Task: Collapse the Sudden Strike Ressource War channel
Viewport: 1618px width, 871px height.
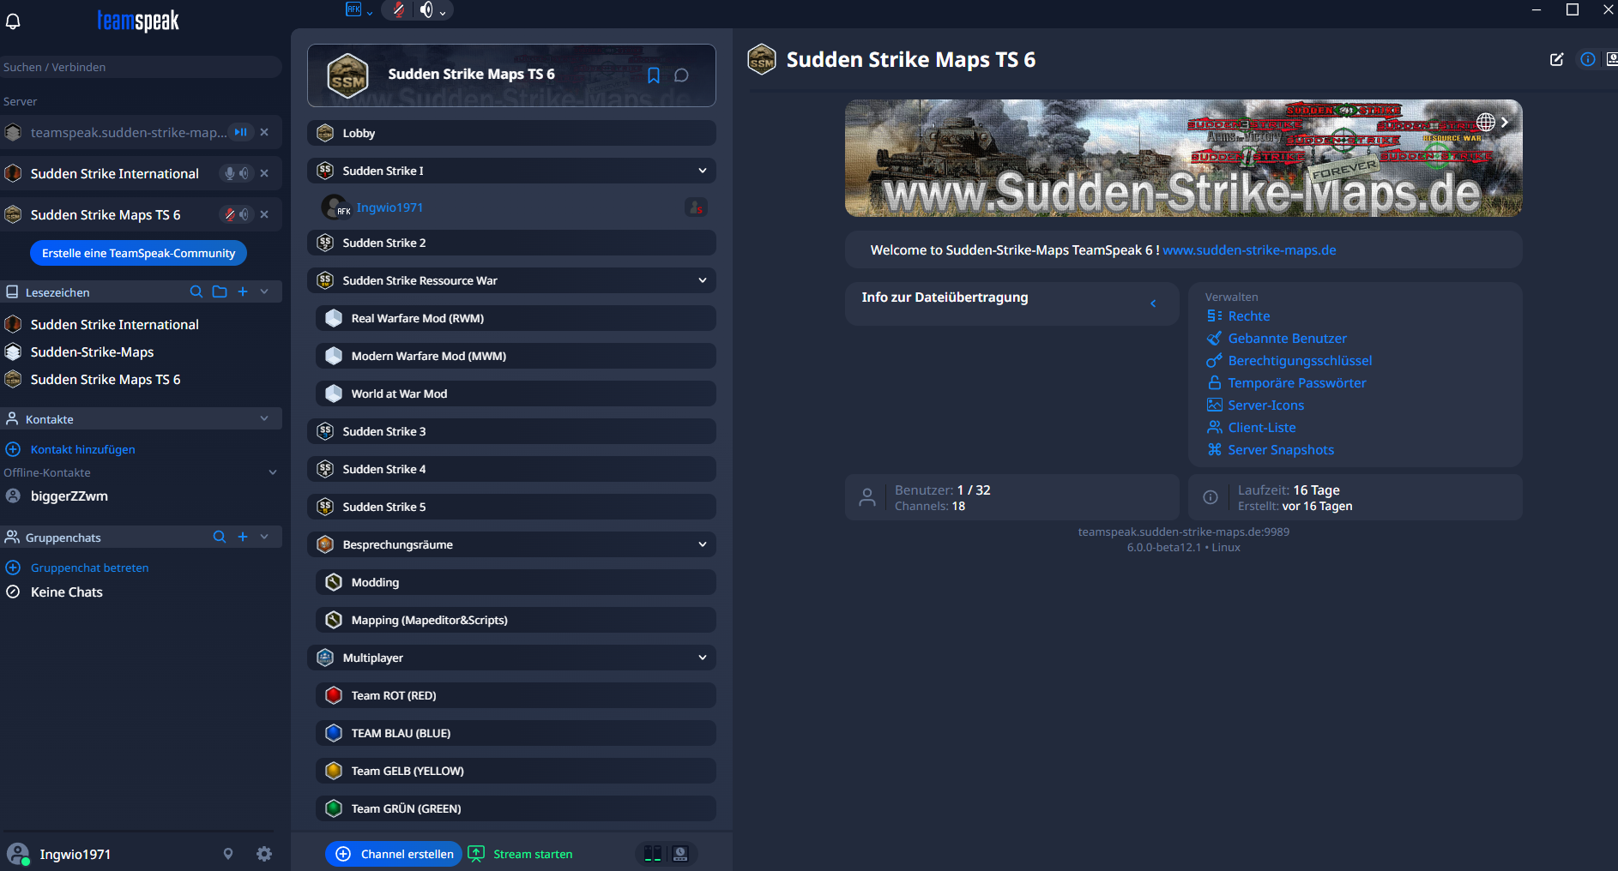Action: [x=703, y=280]
